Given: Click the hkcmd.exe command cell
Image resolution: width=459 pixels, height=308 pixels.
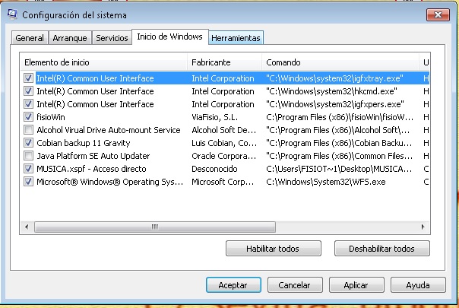Looking at the screenshot, I should tap(331, 91).
